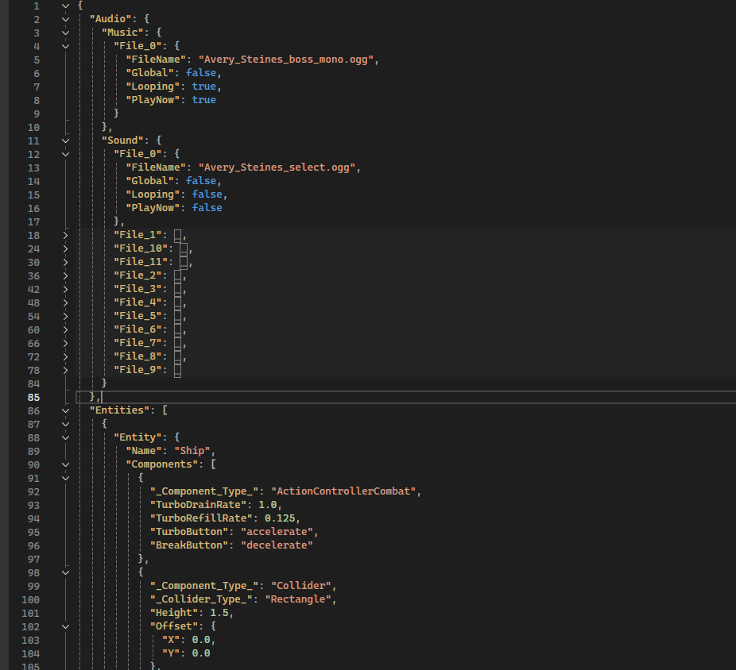Screen dimensions: 736x670
Task: Collapse the "Audio" block fold arrow
Action: pyautogui.click(x=65, y=19)
